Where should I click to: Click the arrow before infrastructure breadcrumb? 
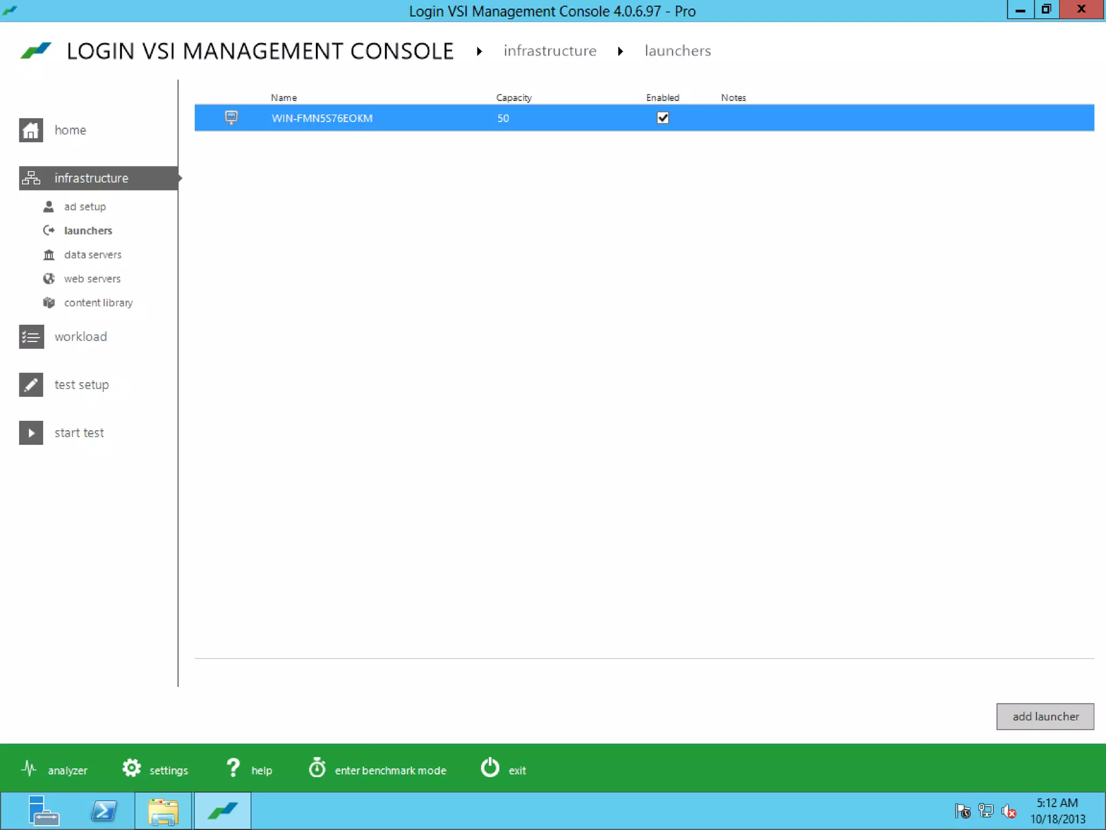coord(479,51)
